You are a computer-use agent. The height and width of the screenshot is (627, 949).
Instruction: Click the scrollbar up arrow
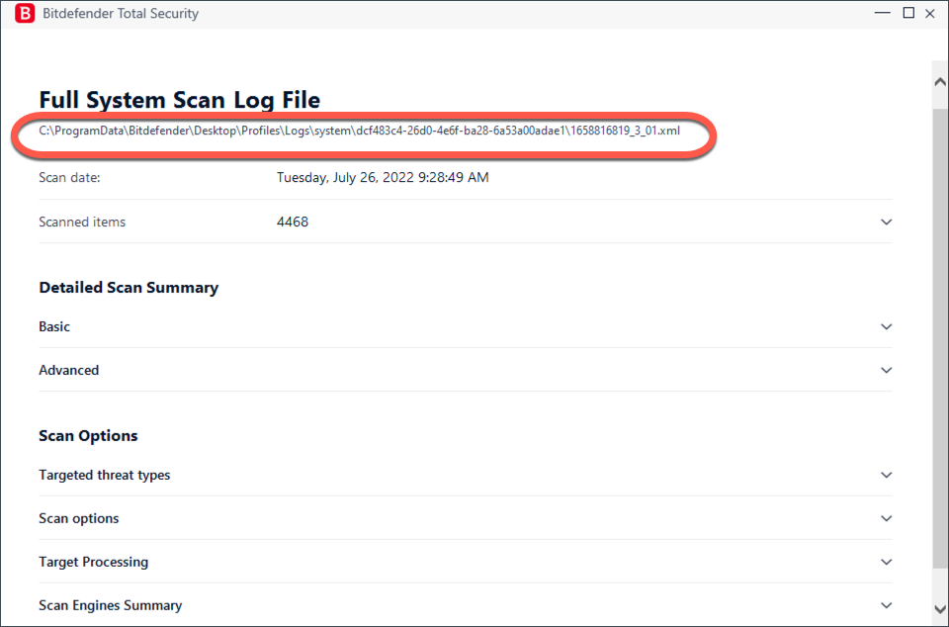click(x=940, y=82)
